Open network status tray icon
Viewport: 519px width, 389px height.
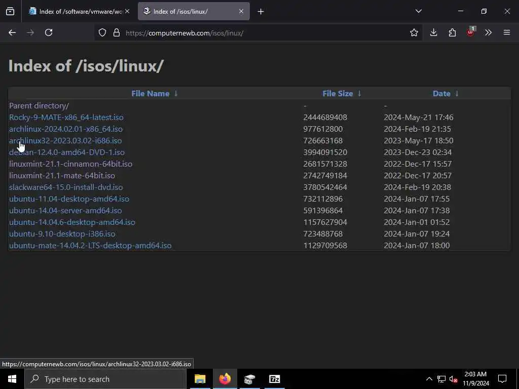[x=441, y=379]
